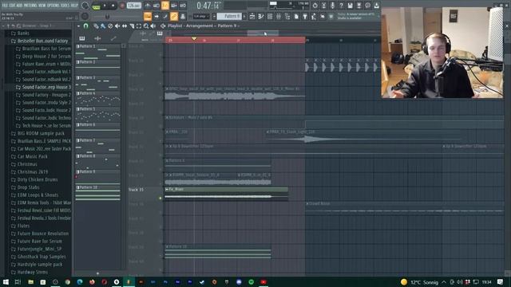Click the next pattern arrow
Screen dimensions: 511x287
(244, 16)
